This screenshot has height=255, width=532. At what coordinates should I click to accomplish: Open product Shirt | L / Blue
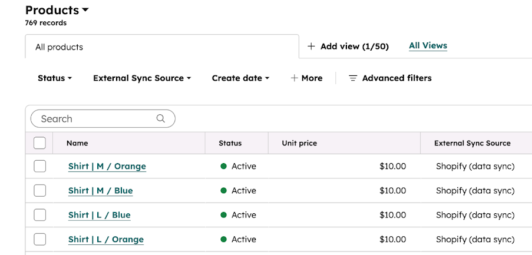click(100, 216)
